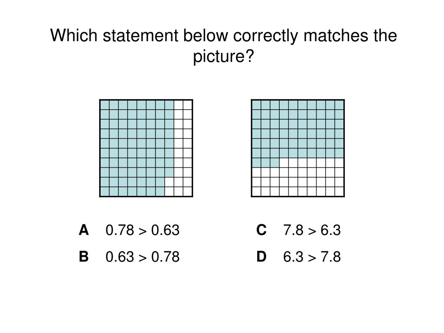This screenshot has width=444, height=333.
Task: Click the white unshaded rows of the 63-square grid
Action: coord(297,182)
